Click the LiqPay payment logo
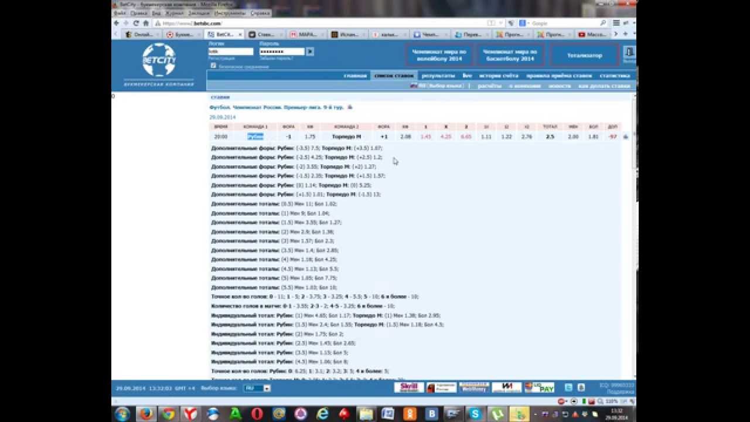Viewport: 750px width, 422px height. coord(540,387)
